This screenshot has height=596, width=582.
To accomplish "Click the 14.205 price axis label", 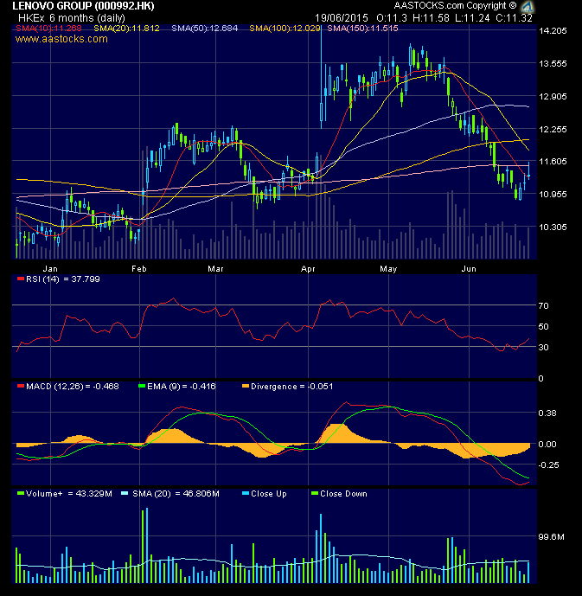I will point(553,31).
